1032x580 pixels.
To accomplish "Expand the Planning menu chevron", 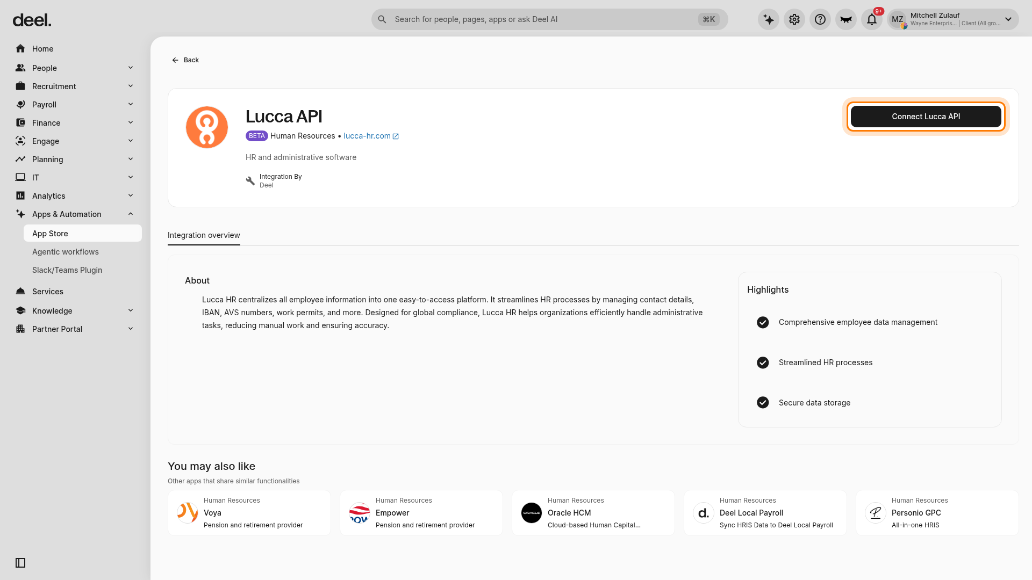I will [x=131, y=159].
